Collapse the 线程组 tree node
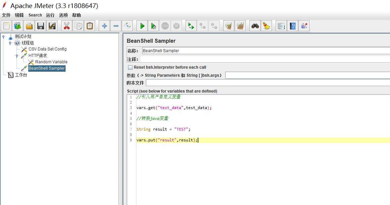The image size is (390, 205). pos(10,43)
